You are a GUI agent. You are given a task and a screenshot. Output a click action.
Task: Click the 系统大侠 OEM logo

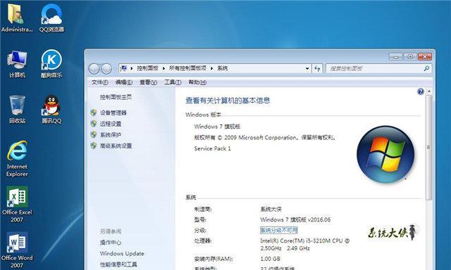(393, 232)
